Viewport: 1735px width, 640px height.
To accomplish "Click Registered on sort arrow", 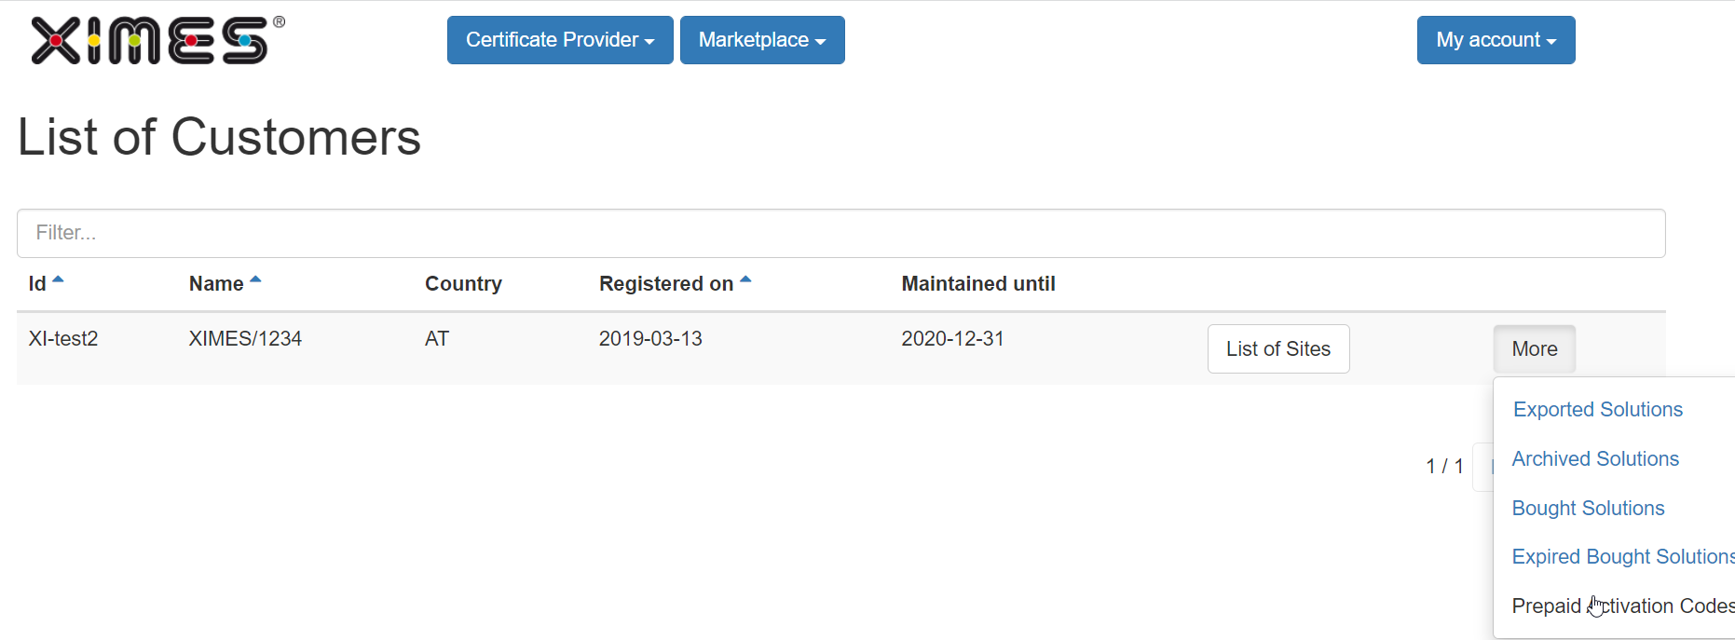I will coord(745,279).
